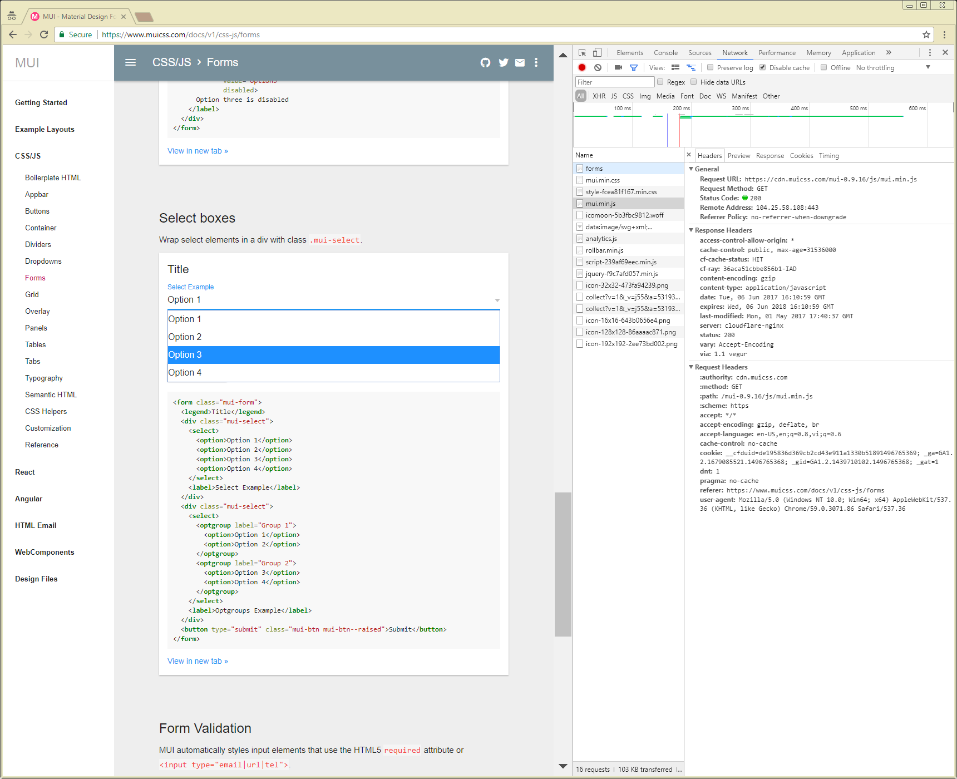
Task: Check Hide data URLs
Action: (693, 82)
